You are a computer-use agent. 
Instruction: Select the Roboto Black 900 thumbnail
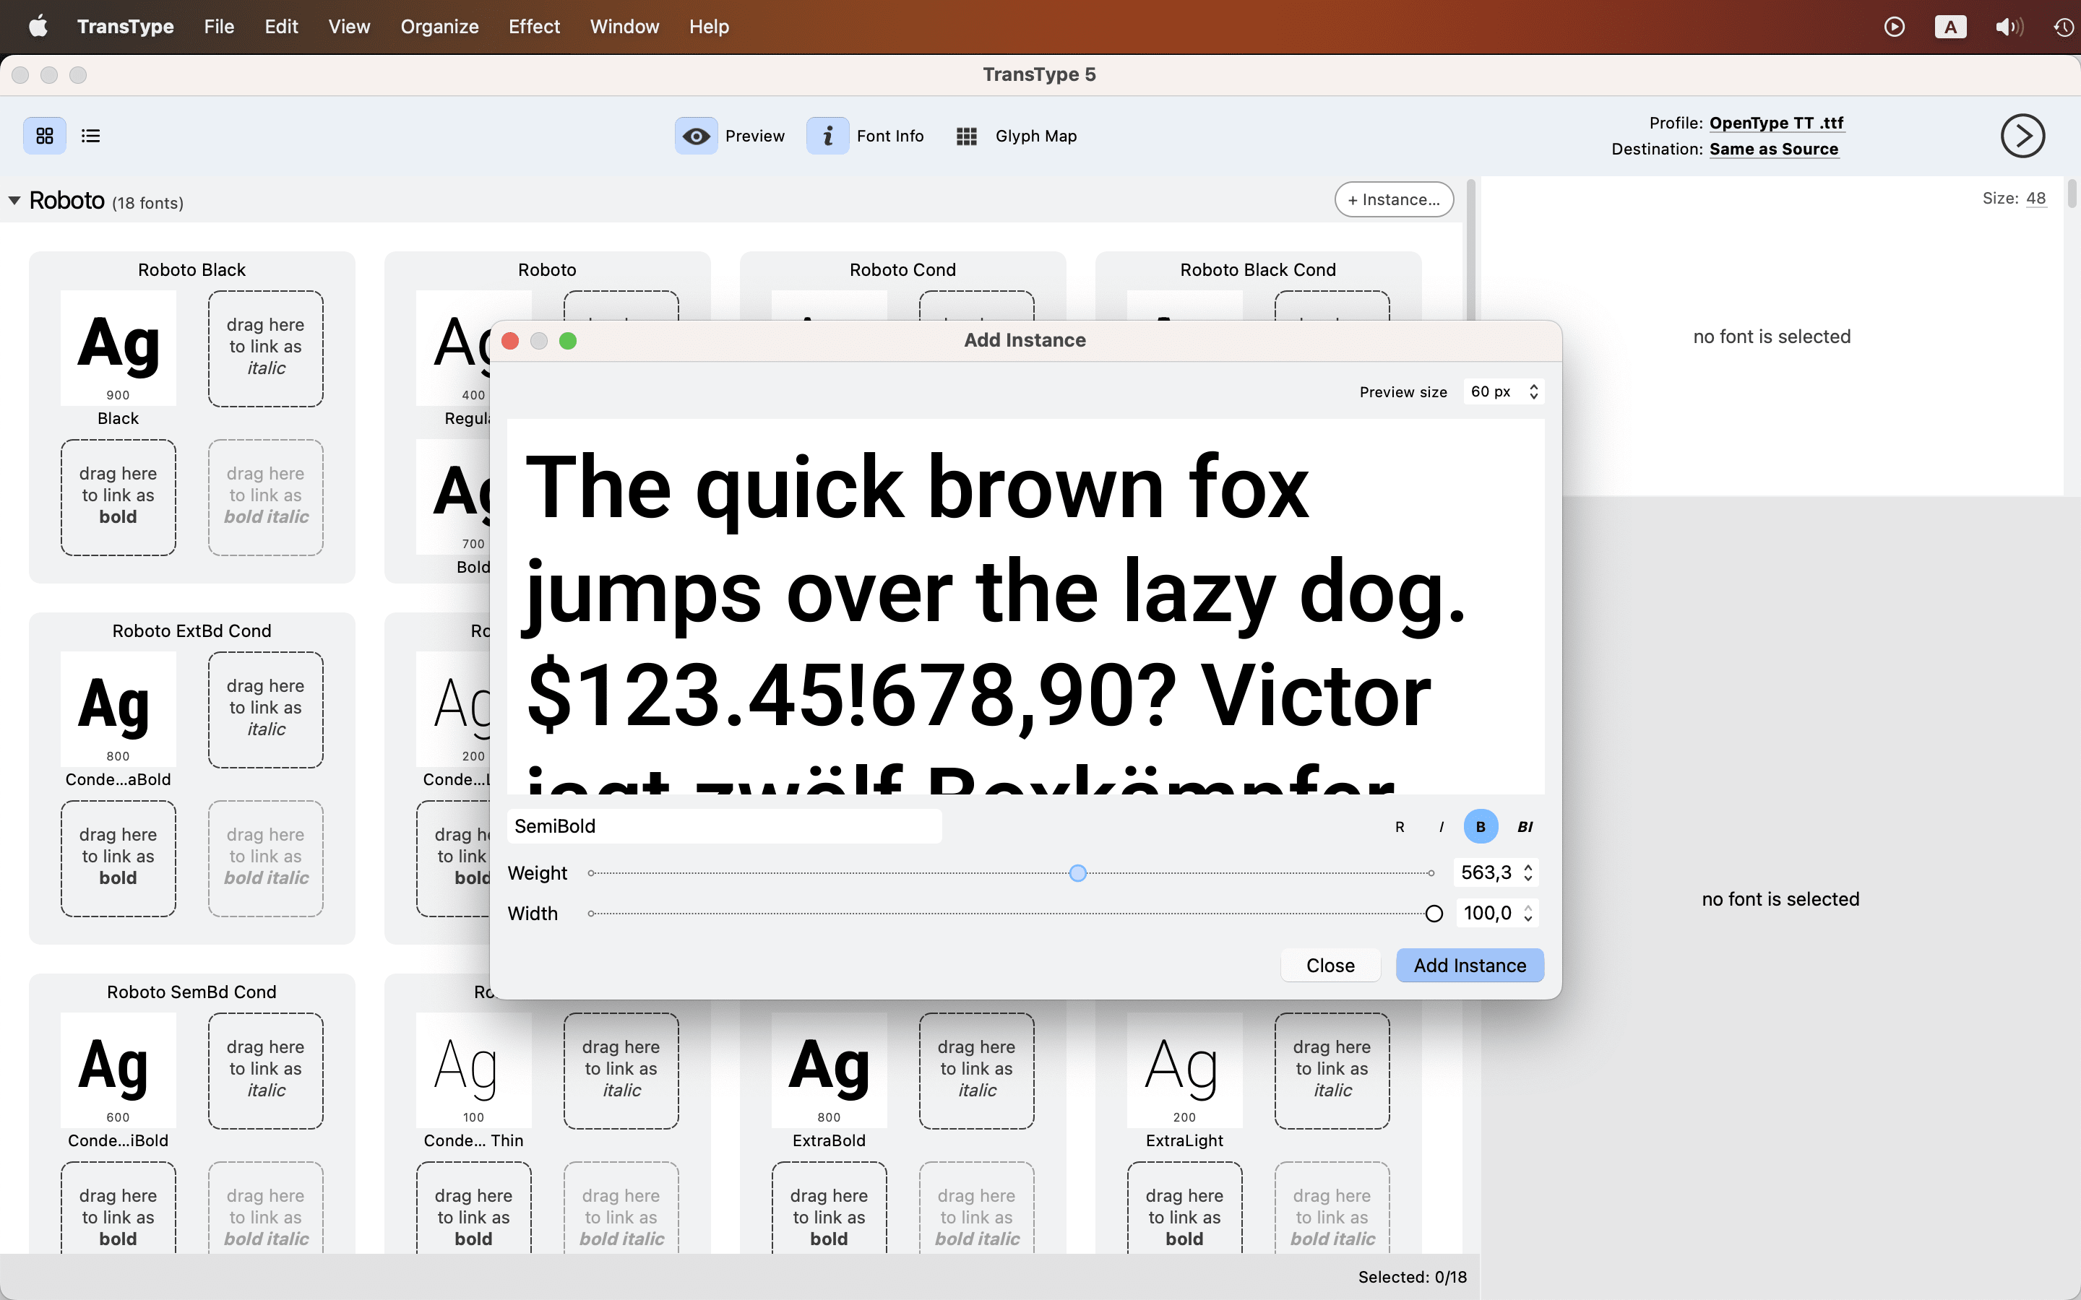tap(118, 348)
